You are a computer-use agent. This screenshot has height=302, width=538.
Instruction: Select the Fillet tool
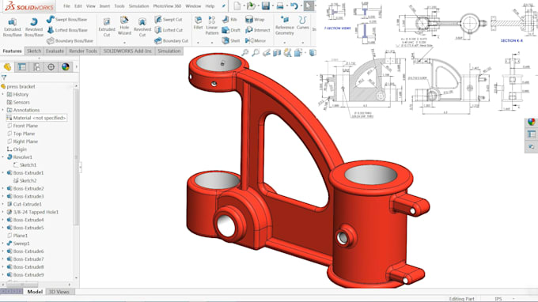point(198,23)
